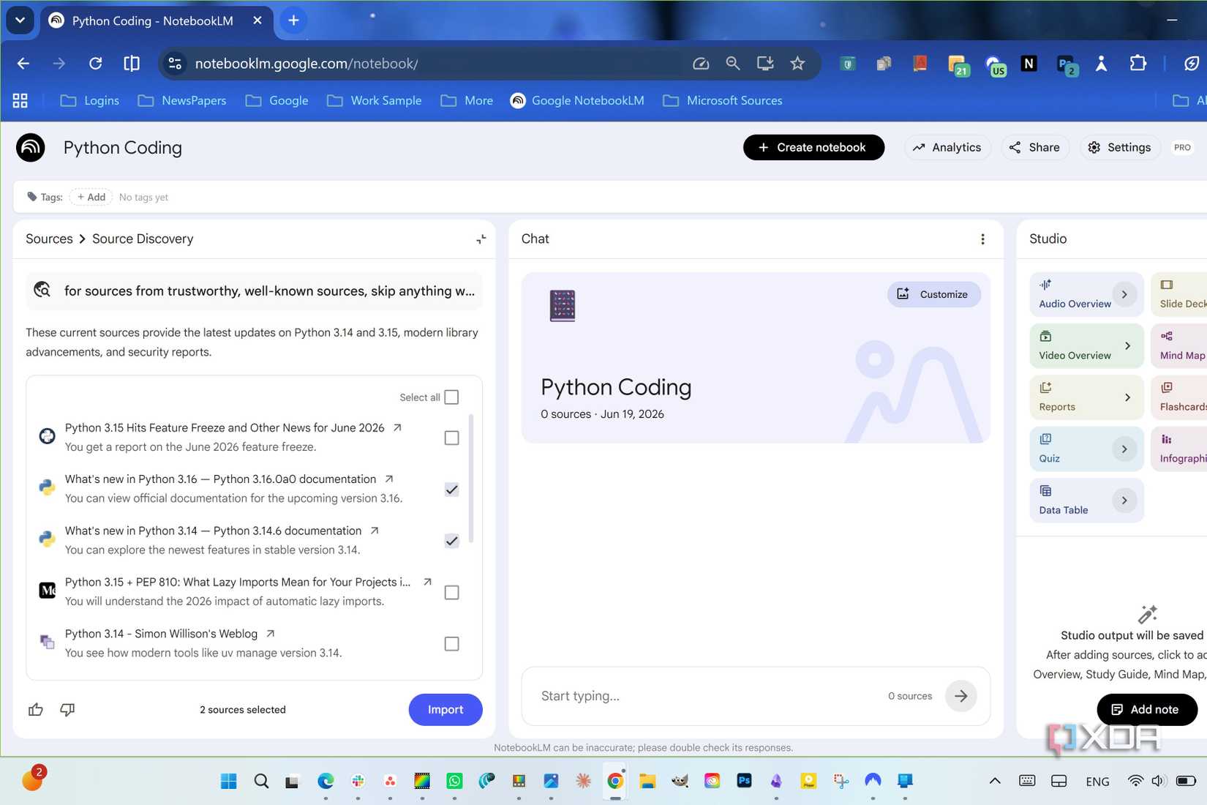
Task: Open Analytics
Action: (x=947, y=147)
